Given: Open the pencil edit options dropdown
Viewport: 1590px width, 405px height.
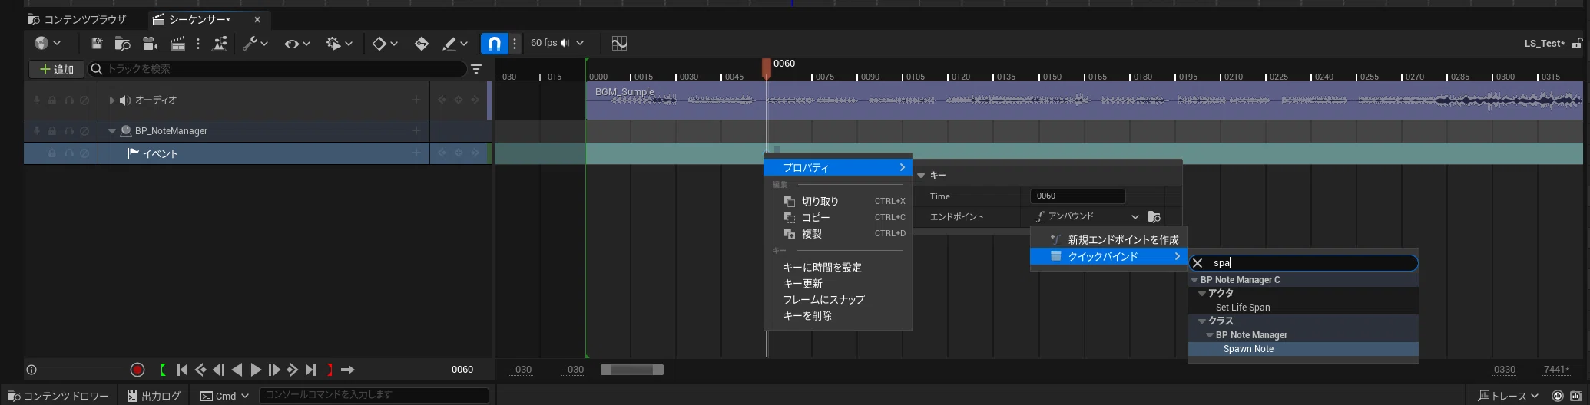Looking at the screenshot, I should coord(455,44).
